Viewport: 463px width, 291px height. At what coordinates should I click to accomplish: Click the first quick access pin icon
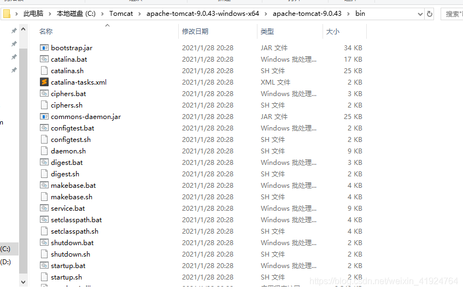[x=14, y=31]
